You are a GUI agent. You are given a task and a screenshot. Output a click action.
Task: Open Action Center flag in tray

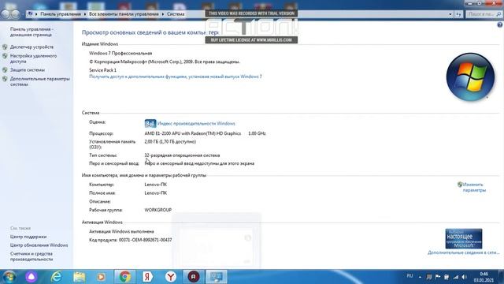pos(438,277)
